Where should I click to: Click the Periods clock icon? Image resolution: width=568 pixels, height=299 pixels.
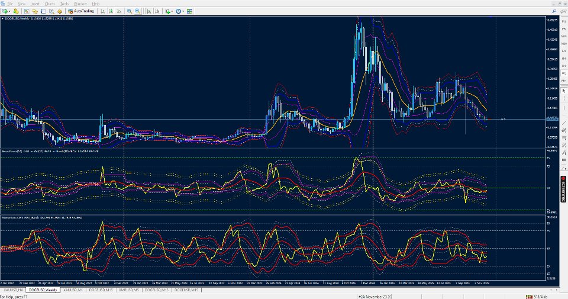[x=178, y=11]
